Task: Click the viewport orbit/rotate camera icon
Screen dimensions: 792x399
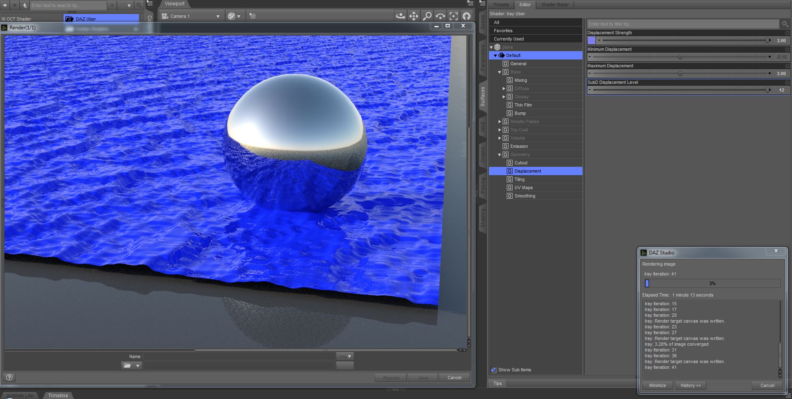Action: coord(400,16)
